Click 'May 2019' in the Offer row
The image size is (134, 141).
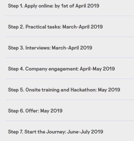coord(51,111)
